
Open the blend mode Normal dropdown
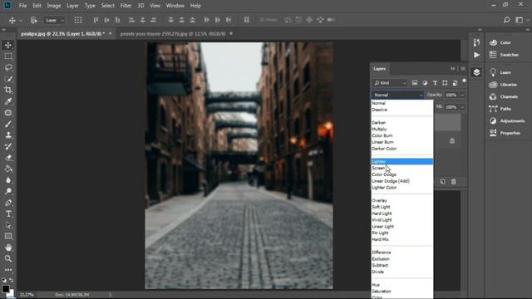(397, 95)
